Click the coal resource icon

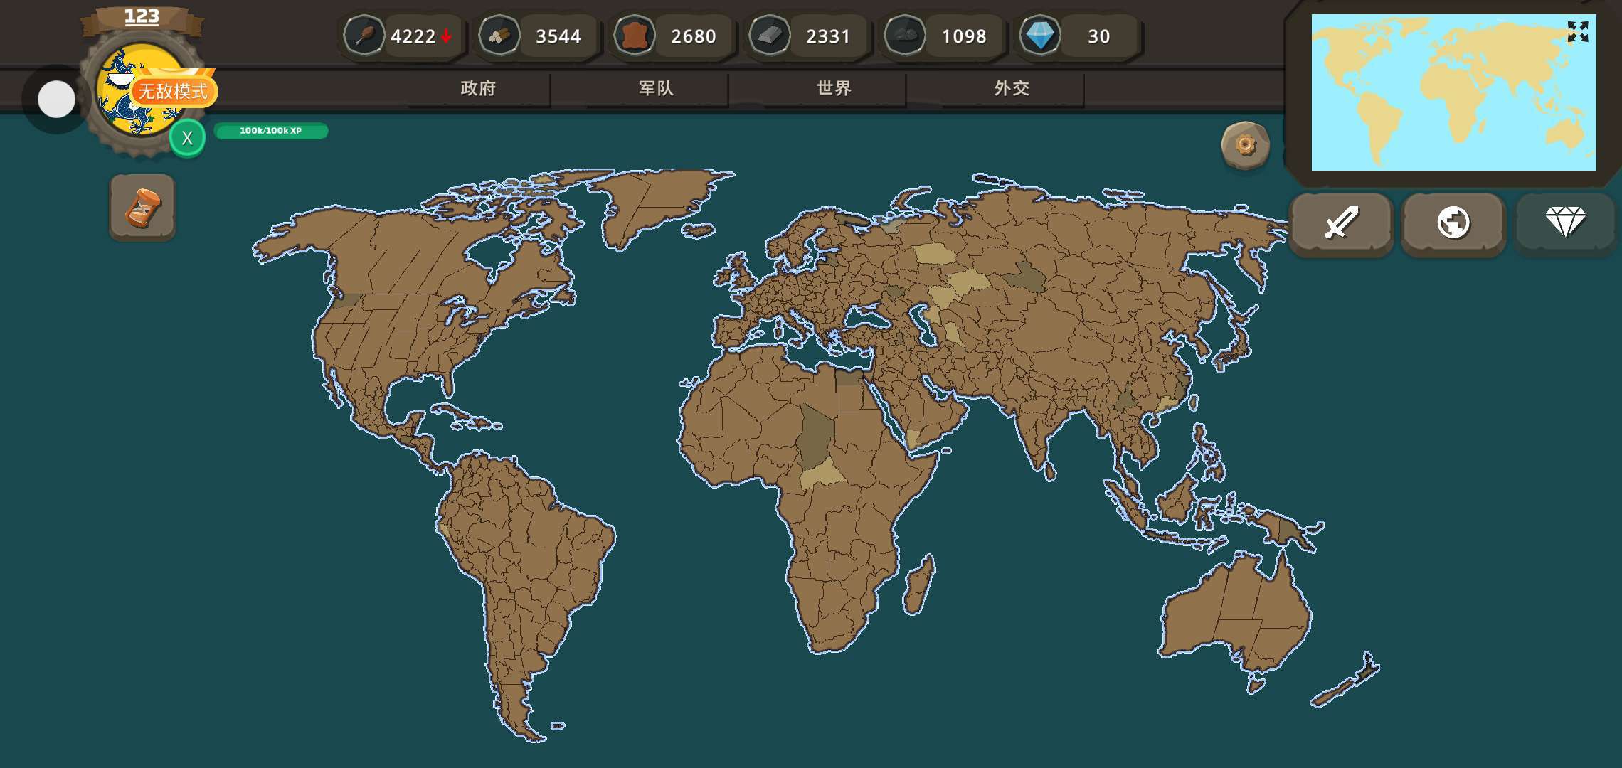905,36
